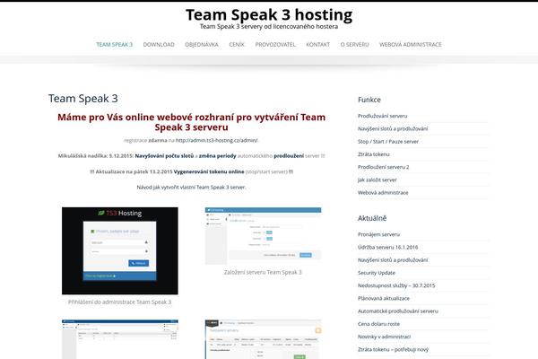This screenshot has height=359, width=538.
Task: Open the Plánovaná aktualizace link
Action: click(x=384, y=298)
